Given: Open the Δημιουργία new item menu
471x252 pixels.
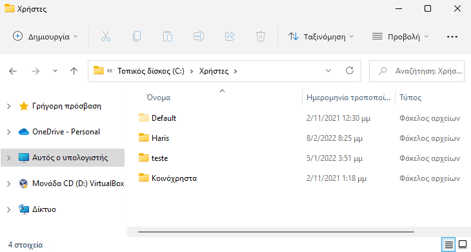Looking at the screenshot, I should (x=45, y=36).
